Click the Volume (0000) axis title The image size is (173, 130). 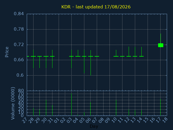[x=13, y=103]
